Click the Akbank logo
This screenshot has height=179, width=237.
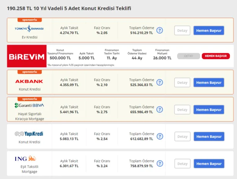(x=29, y=81)
